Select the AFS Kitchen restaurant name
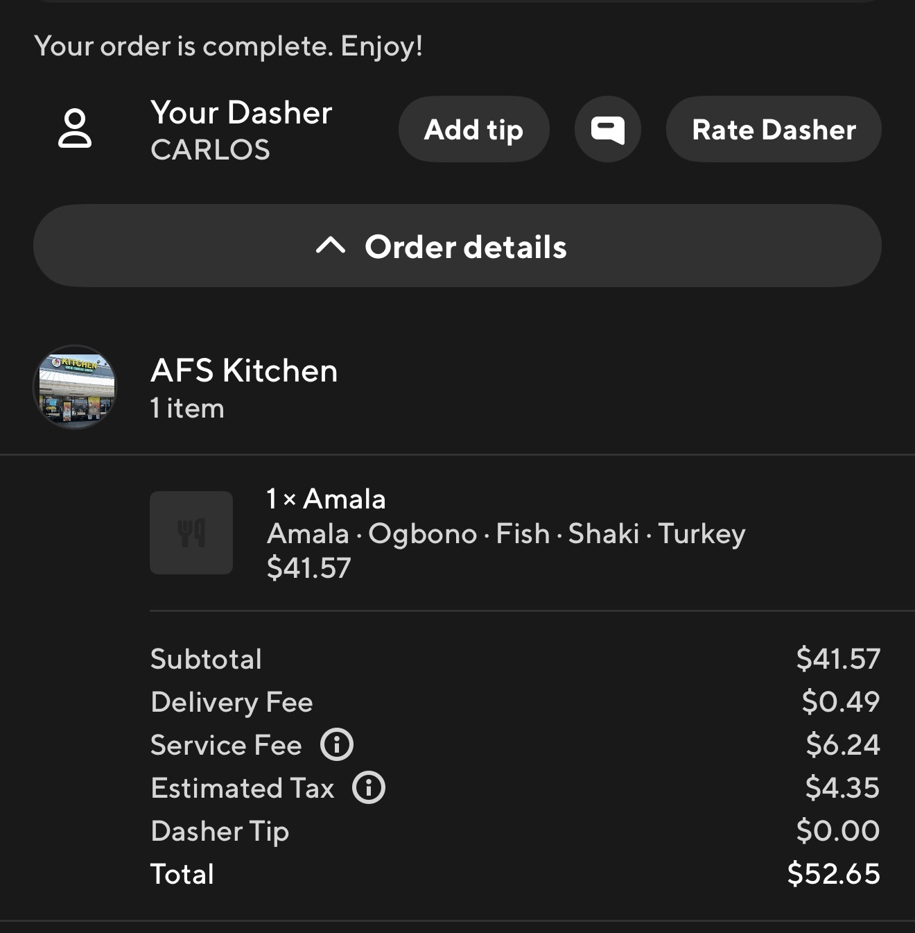 pos(244,370)
